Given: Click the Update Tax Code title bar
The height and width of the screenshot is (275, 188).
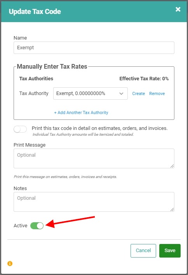Looking at the screenshot, I should pos(94,11).
